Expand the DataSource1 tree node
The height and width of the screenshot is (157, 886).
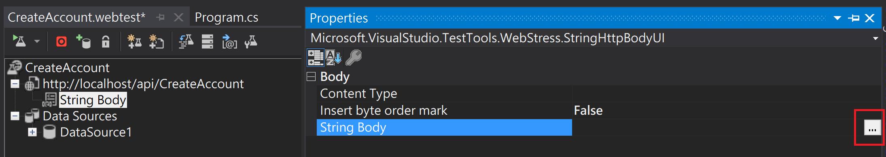point(32,132)
